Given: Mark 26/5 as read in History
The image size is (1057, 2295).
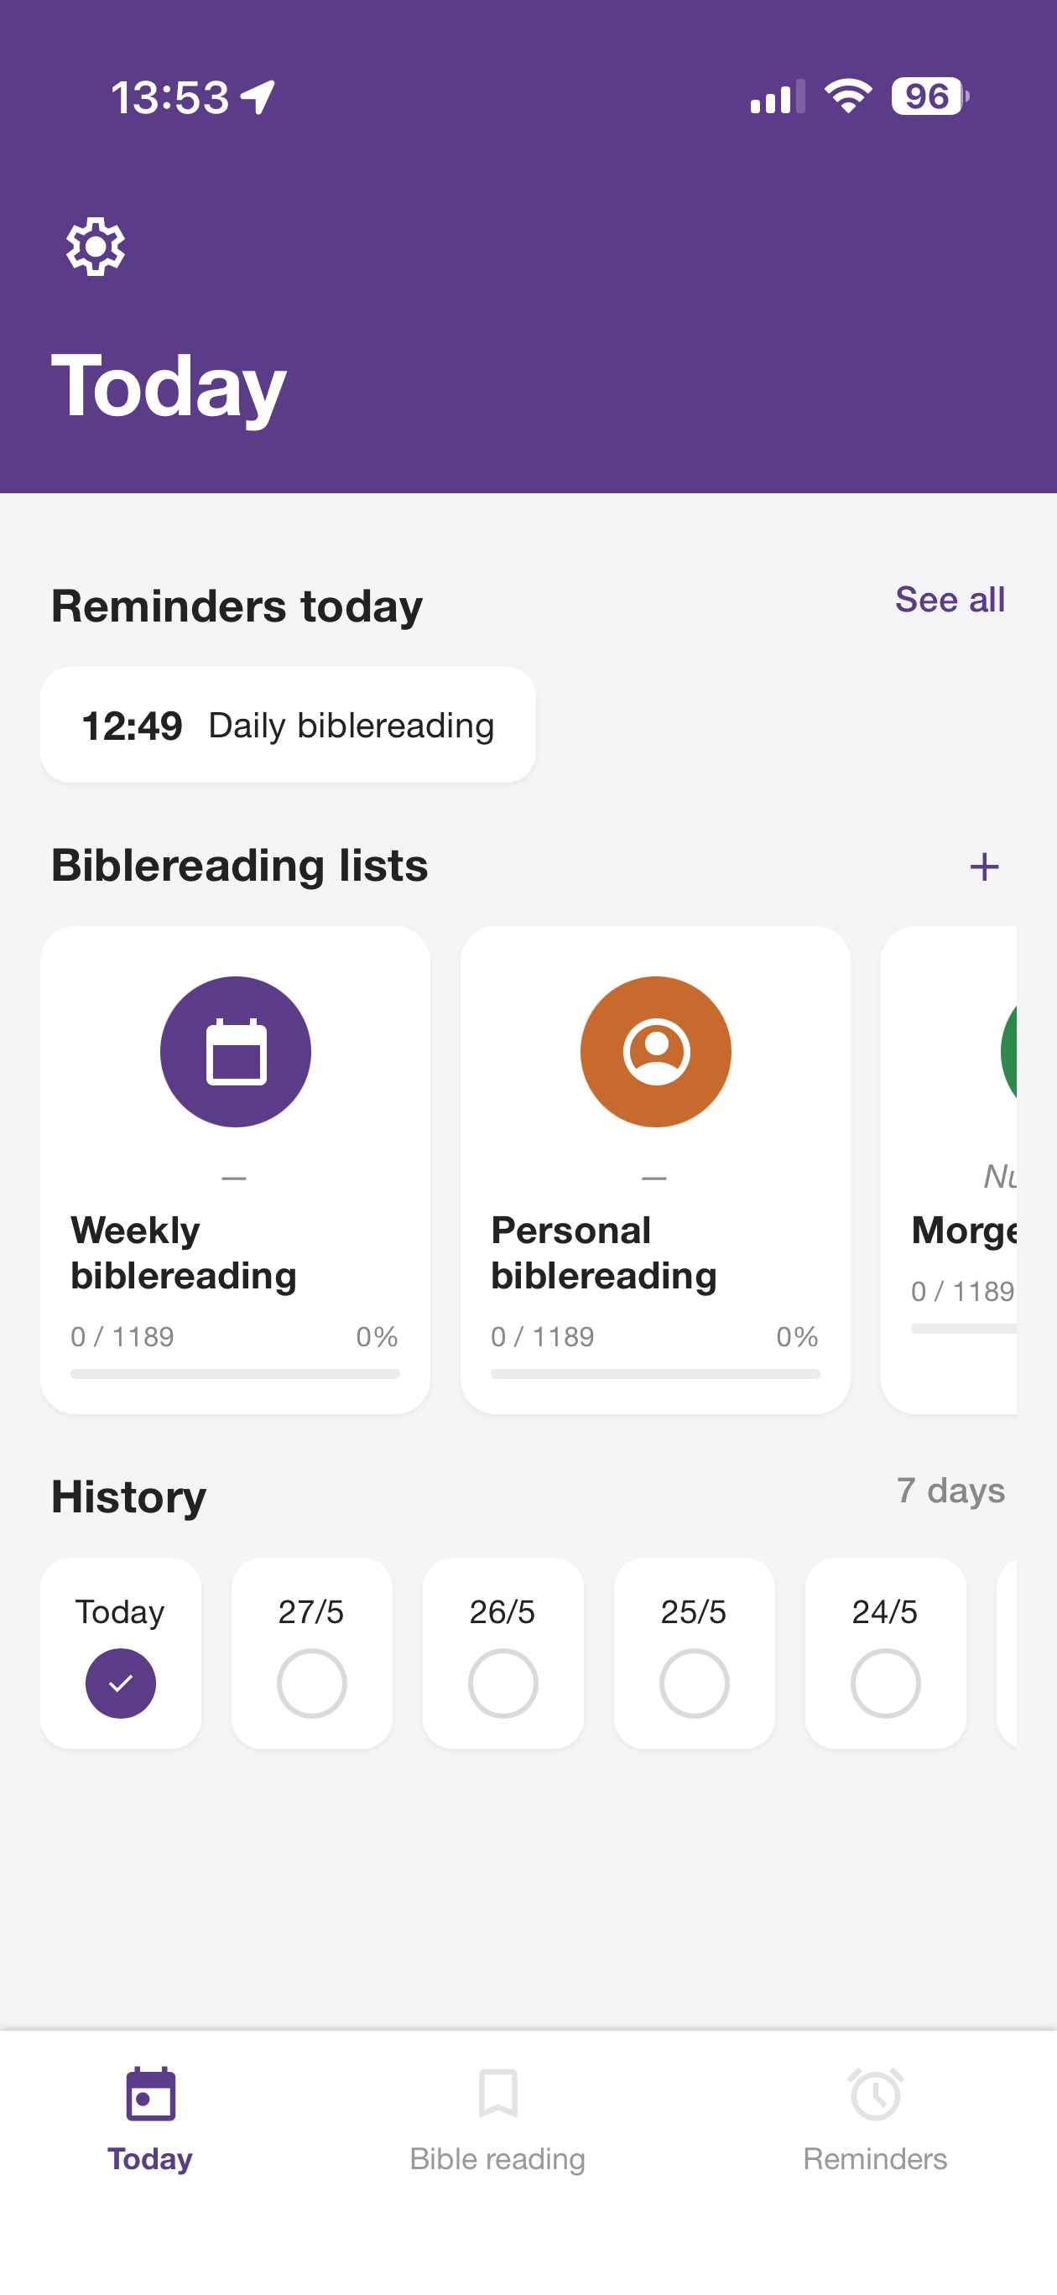Looking at the screenshot, I should 502,1683.
